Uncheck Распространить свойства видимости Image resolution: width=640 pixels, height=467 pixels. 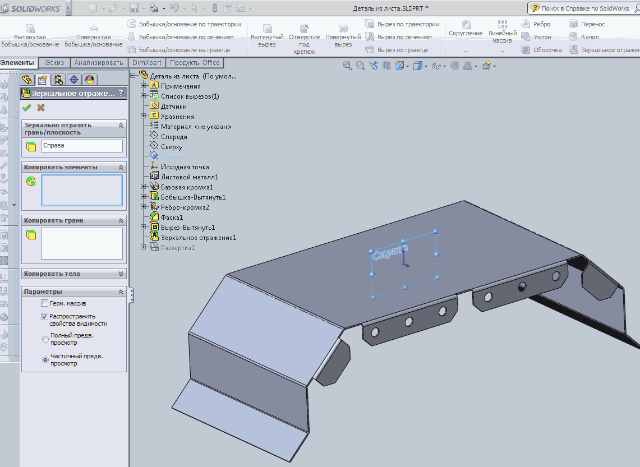coord(44,317)
